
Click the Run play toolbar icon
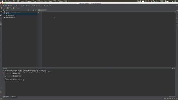(34, 6)
